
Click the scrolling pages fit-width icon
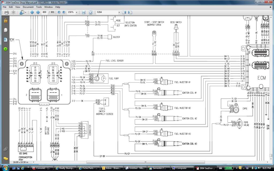pos(83,12)
